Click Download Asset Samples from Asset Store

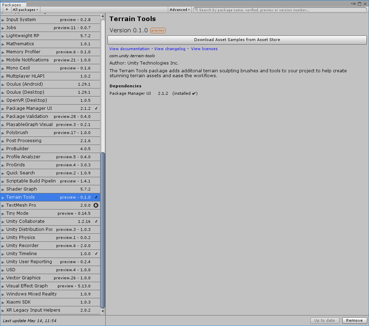pos(237,40)
